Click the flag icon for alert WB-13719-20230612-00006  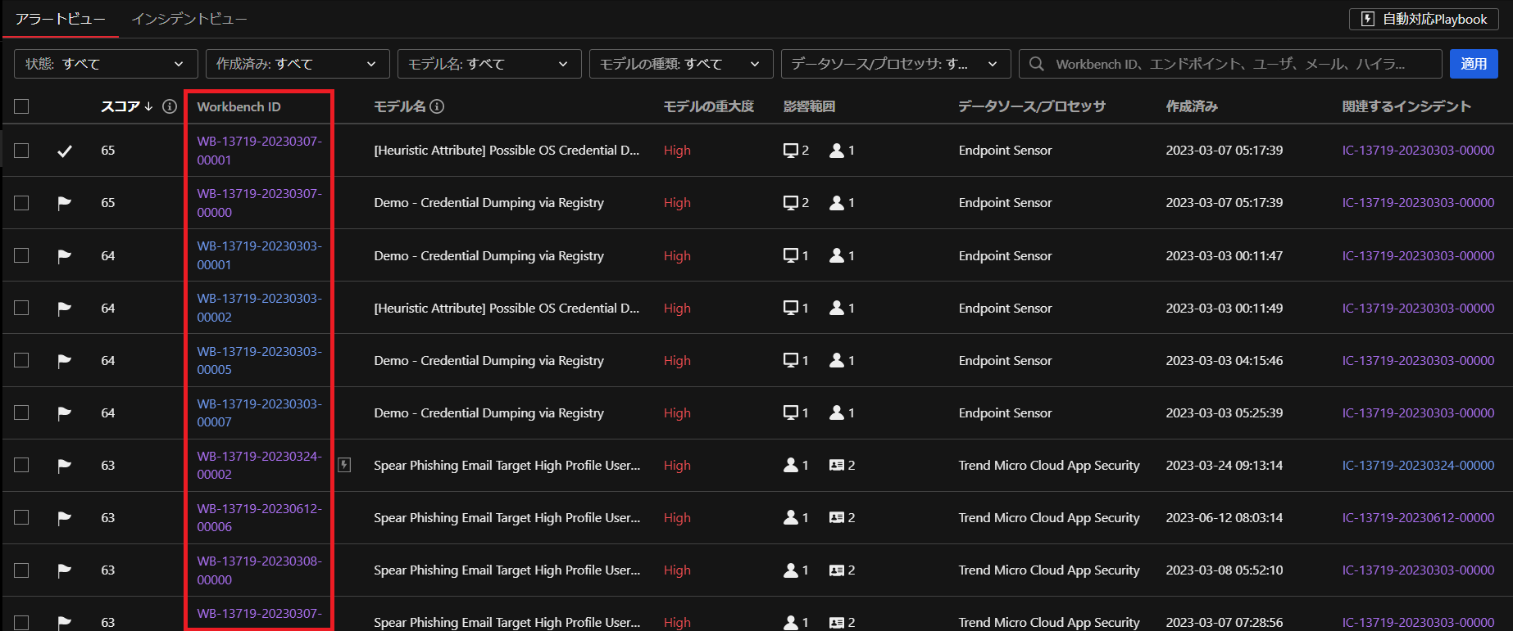(x=64, y=518)
